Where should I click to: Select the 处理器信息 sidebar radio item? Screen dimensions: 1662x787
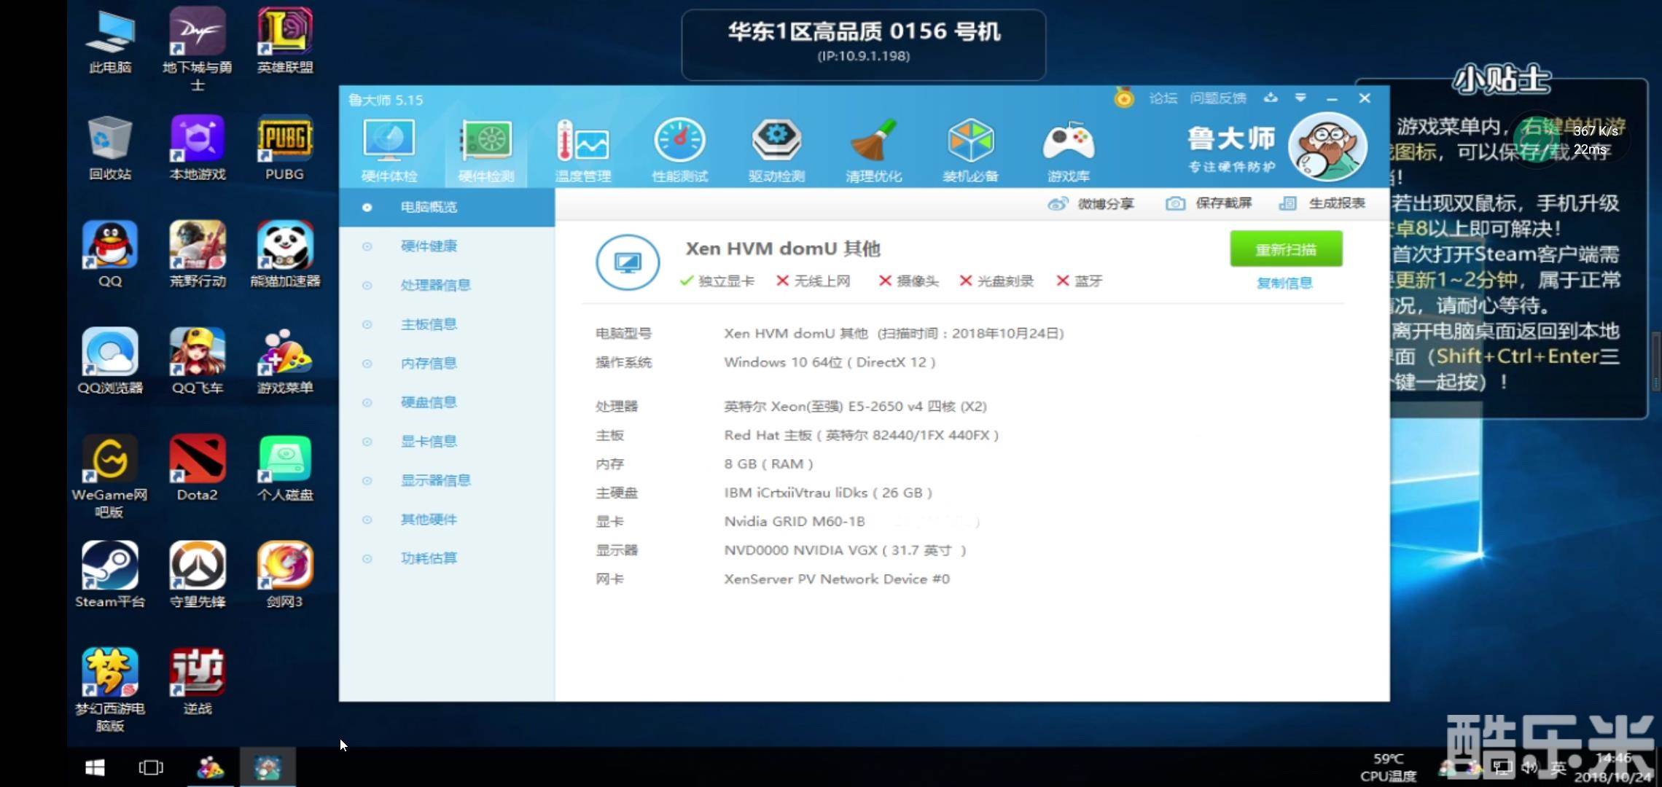pyautogui.click(x=367, y=286)
